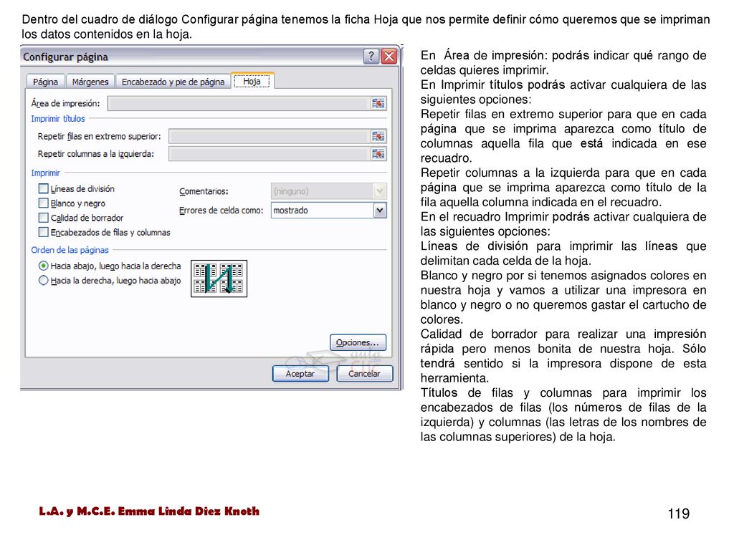Screen dimensions: 734x550
Task: Click the Configurar página title text
Action: click(65, 57)
